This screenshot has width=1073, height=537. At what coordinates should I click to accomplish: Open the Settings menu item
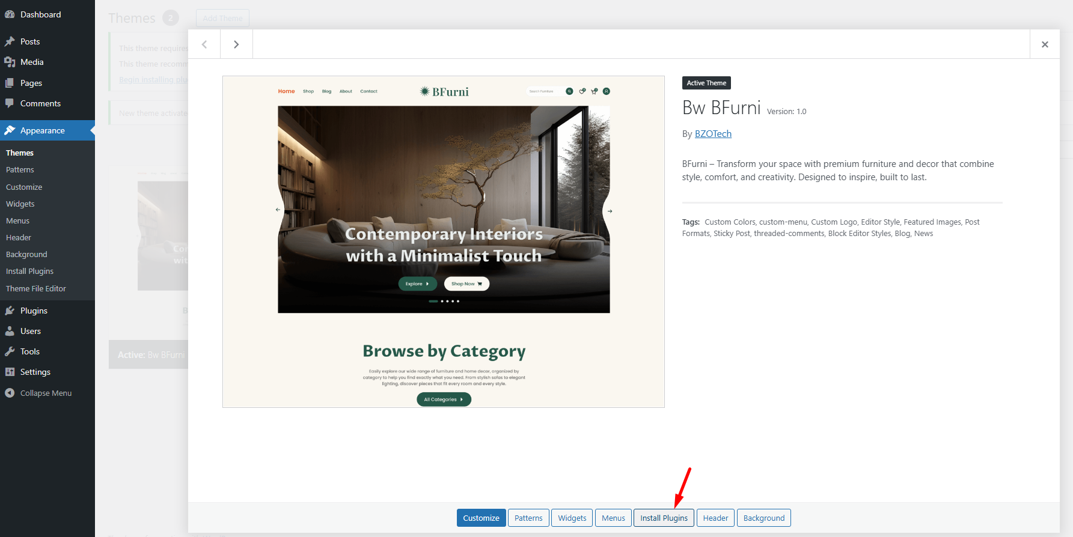47,372
